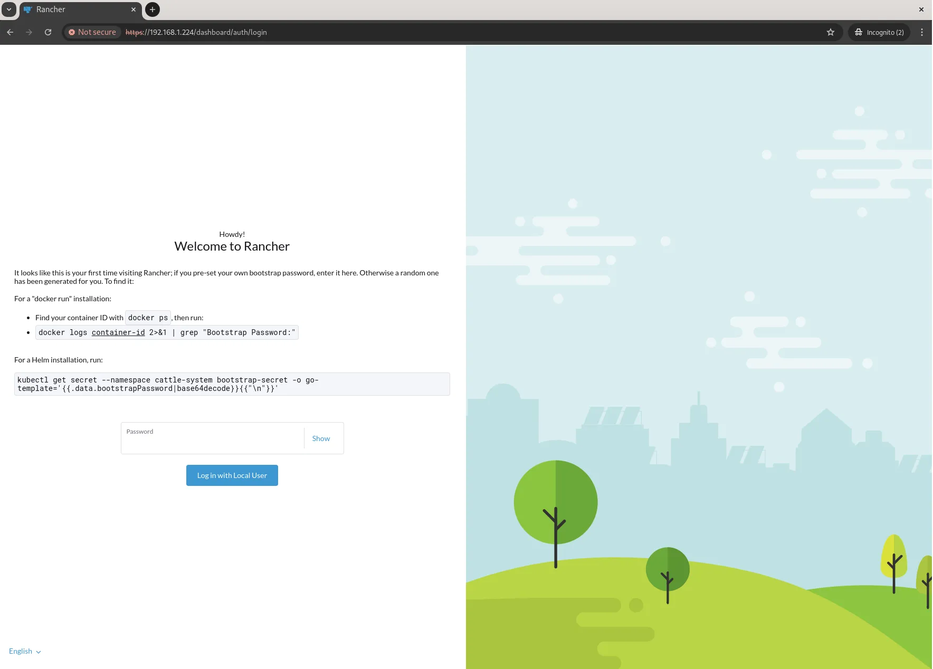Close the Rancher tab

[x=134, y=9]
